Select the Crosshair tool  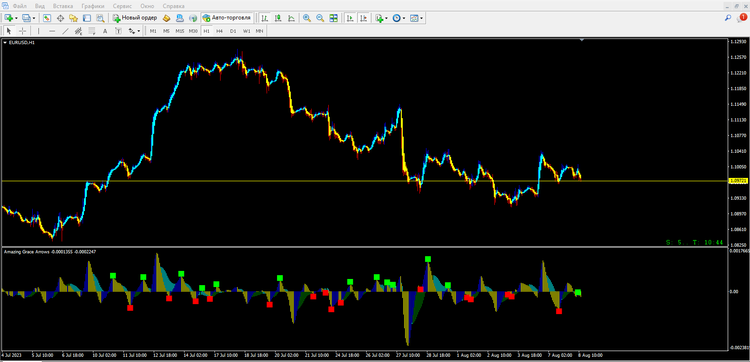22,31
